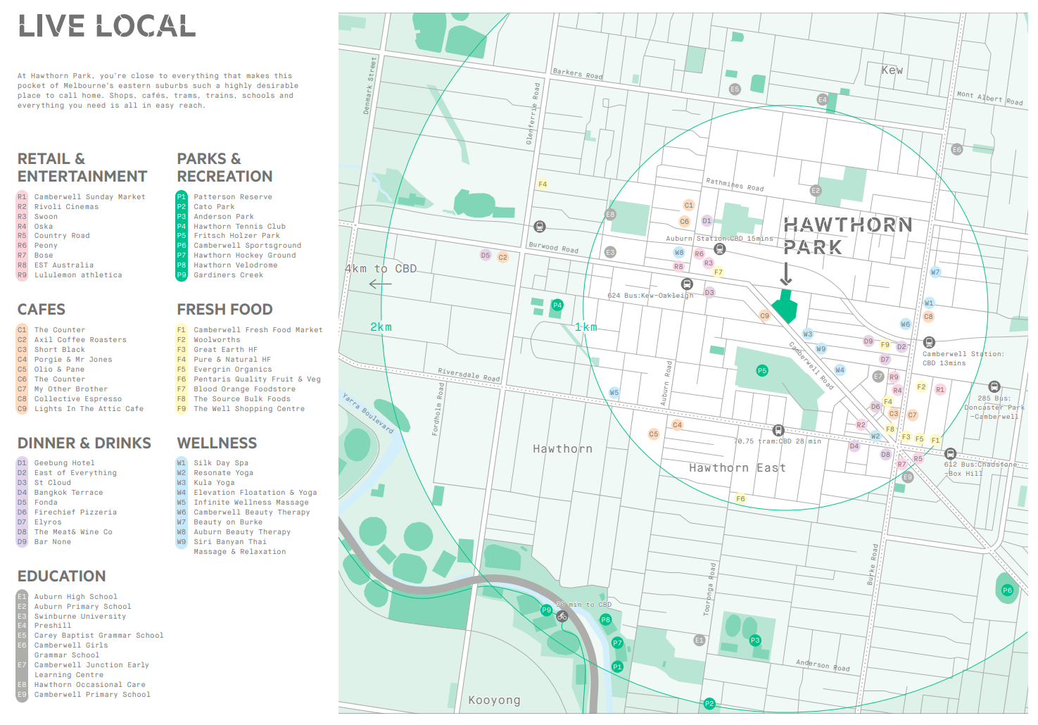Click 'Silk Day Spa' legend entry
The image size is (1038, 725).
[x=221, y=463]
